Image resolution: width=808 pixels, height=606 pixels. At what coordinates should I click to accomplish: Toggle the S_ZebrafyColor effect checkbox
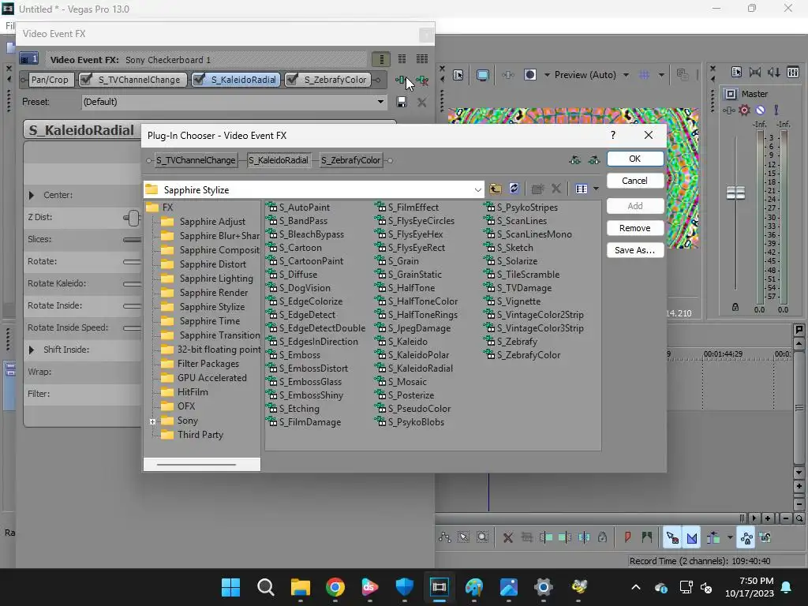coord(292,80)
